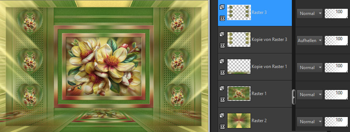This screenshot has height=132, width=350.
Task: Click the Raster 3 layer name
Action: pyautogui.click(x=259, y=12)
